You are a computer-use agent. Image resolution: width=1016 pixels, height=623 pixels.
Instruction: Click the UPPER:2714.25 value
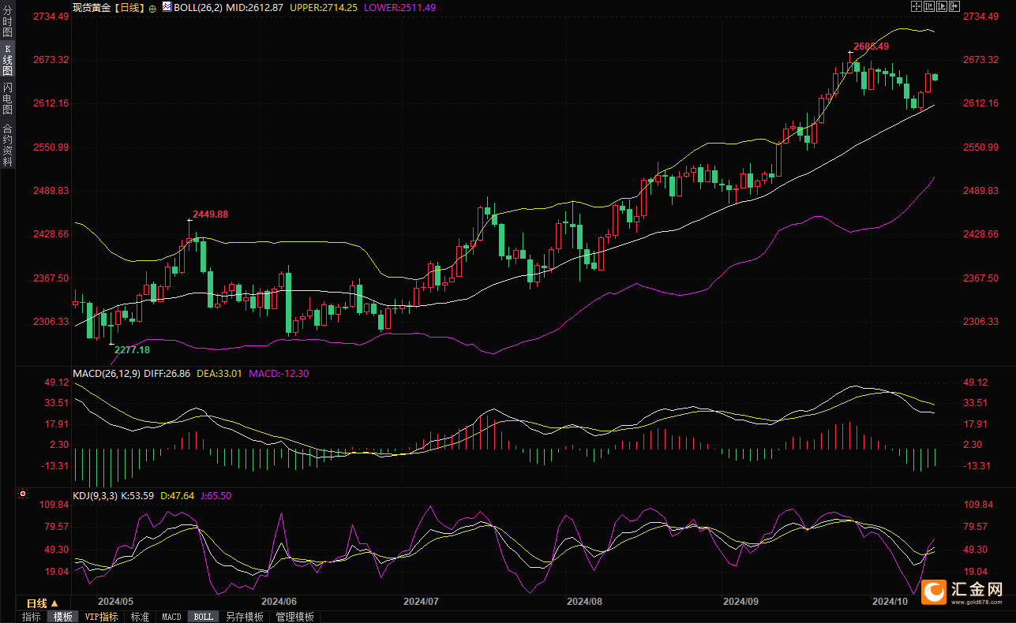(324, 7)
